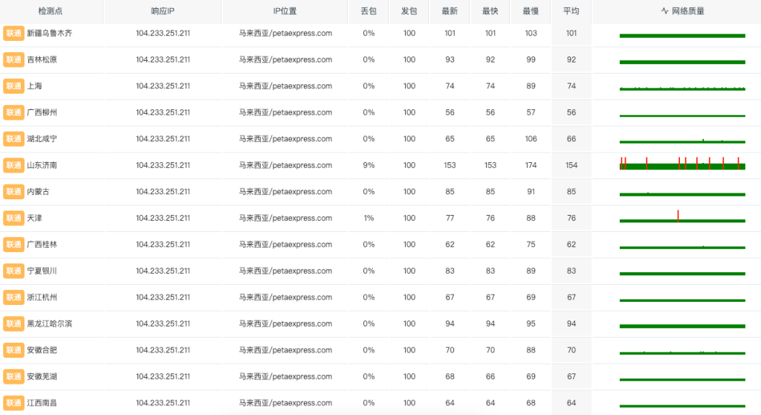Select the 响应IP column header
This screenshot has width=761, height=415.
(x=163, y=11)
